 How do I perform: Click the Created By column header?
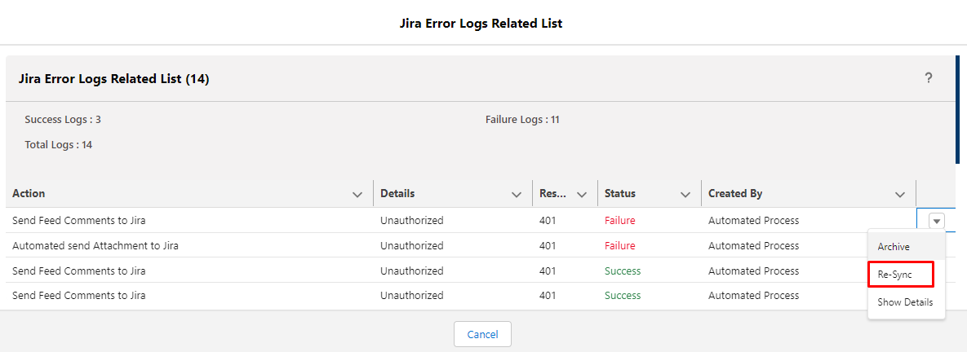[735, 193]
